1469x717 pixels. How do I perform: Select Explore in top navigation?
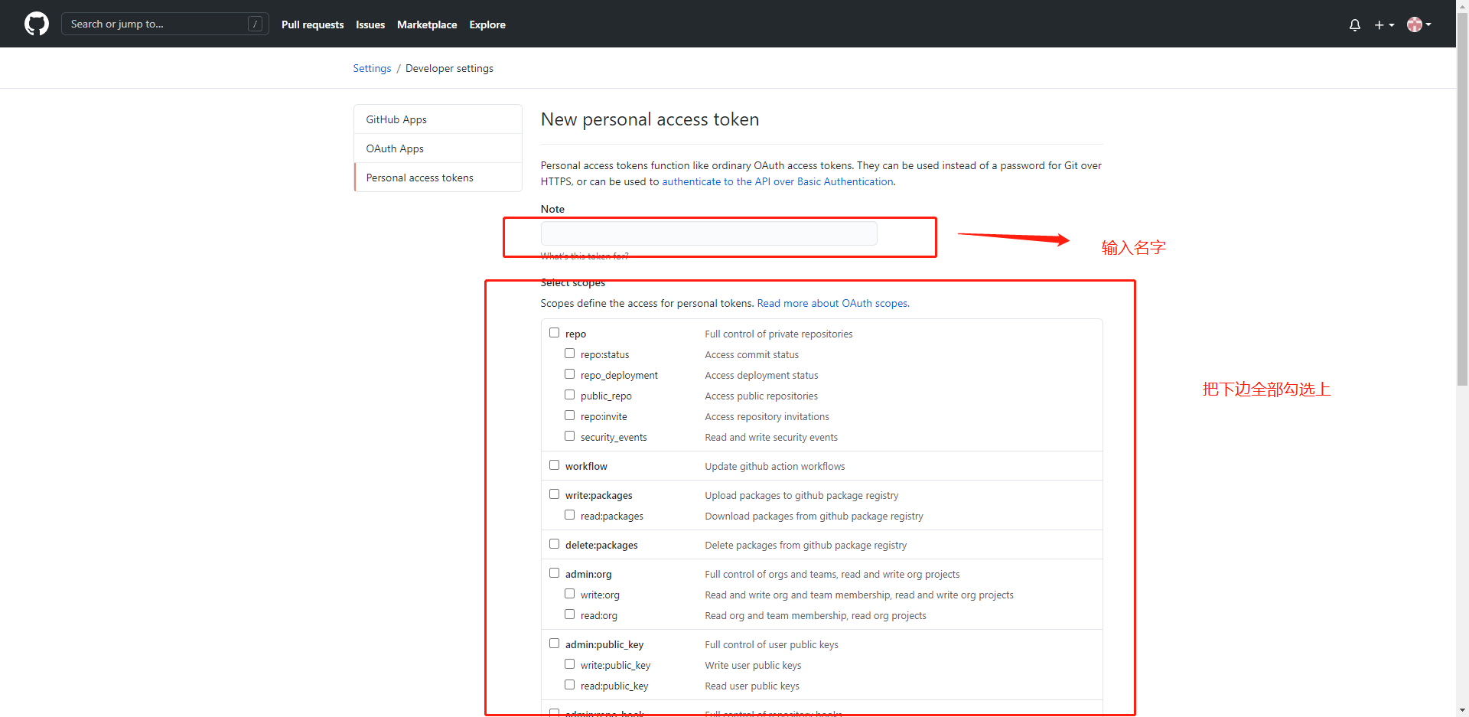click(x=487, y=24)
